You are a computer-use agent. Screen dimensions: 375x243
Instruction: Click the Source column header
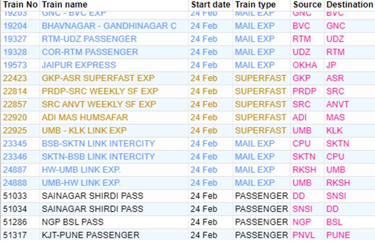click(x=307, y=5)
